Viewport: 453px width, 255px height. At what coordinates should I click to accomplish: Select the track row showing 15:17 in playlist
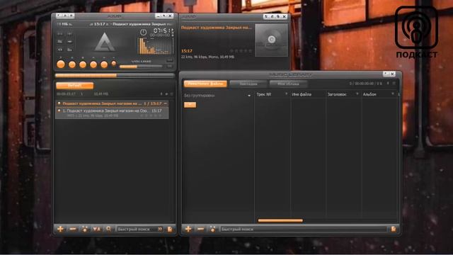pos(112,113)
